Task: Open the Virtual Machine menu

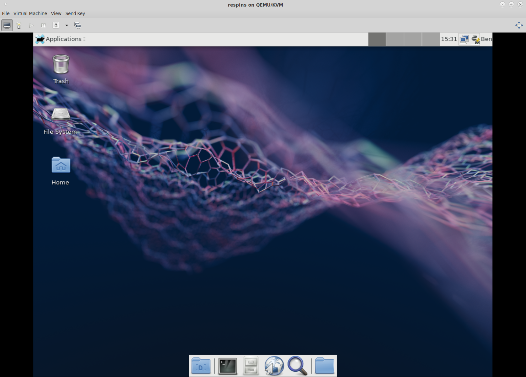Action: coord(30,13)
